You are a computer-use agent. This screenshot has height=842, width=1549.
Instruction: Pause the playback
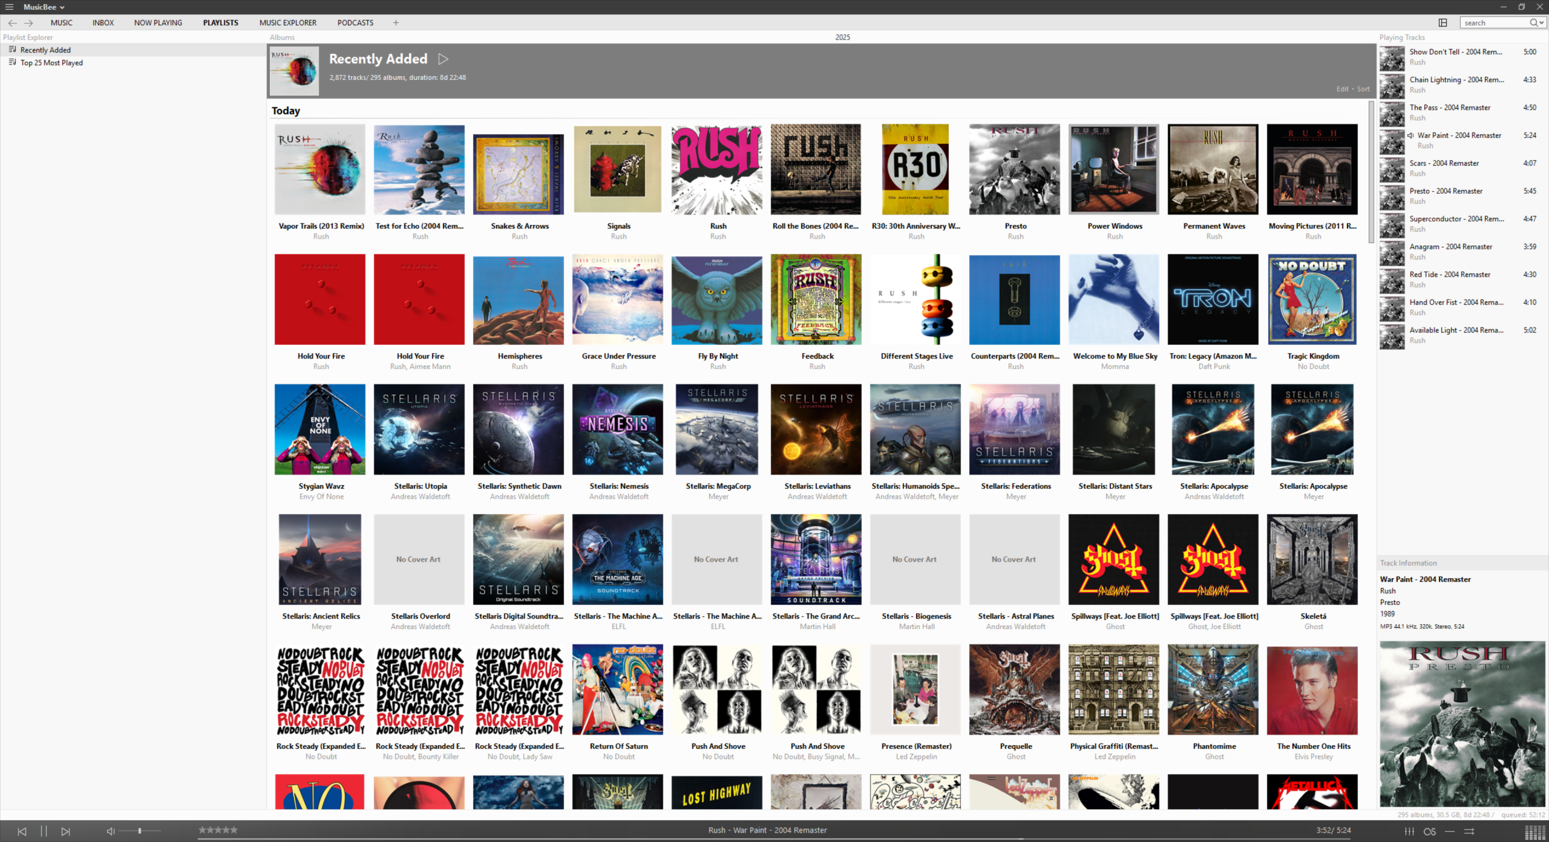tap(44, 832)
